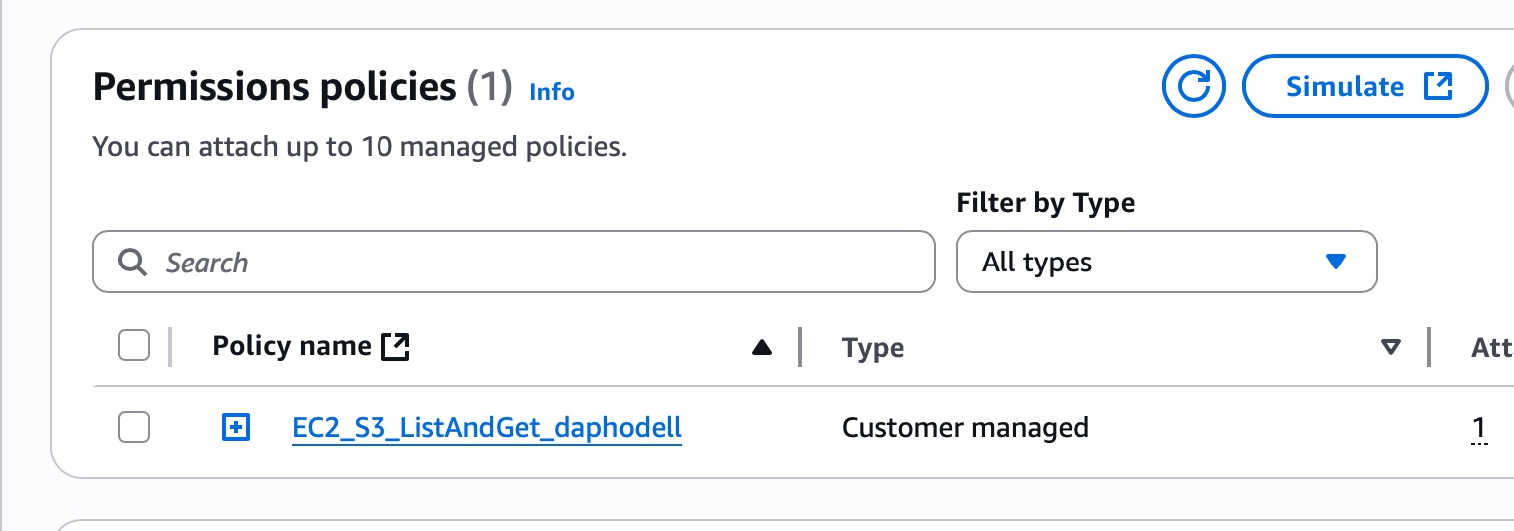Click the Policy name column header
The height and width of the screenshot is (531, 1514).
(x=291, y=346)
